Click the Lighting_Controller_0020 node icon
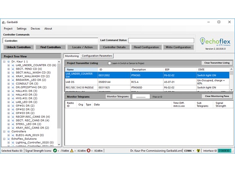This screenshot has width=235, height=172. pos(13,143)
